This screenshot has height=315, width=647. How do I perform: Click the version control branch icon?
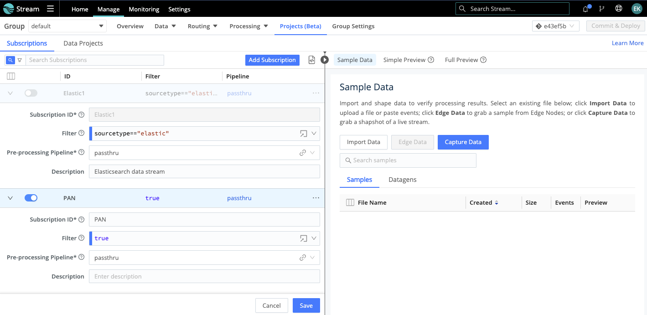(x=602, y=9)
